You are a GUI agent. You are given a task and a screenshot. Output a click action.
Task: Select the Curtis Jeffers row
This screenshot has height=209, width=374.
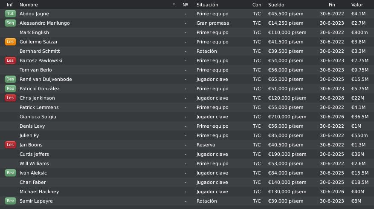pyautogui.click(x=187, y=154)
